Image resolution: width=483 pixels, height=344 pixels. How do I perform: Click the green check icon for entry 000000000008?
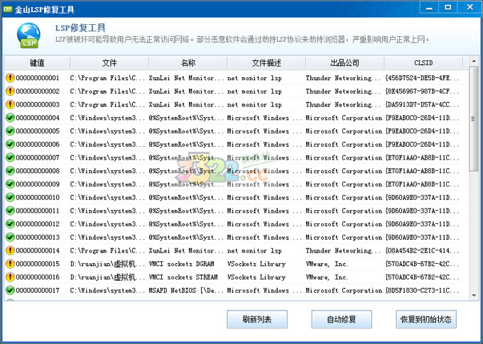pos(10,171)
